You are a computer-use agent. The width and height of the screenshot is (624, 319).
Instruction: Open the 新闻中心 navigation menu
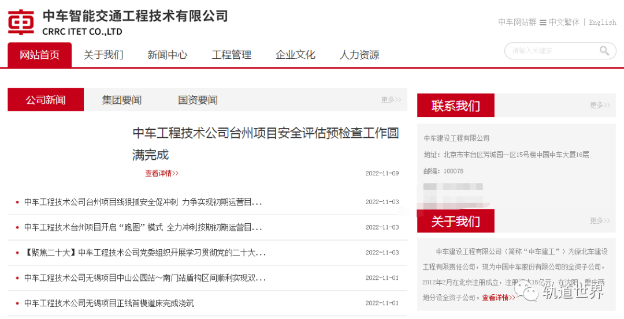pyautogui.click(x=167, y=55)
